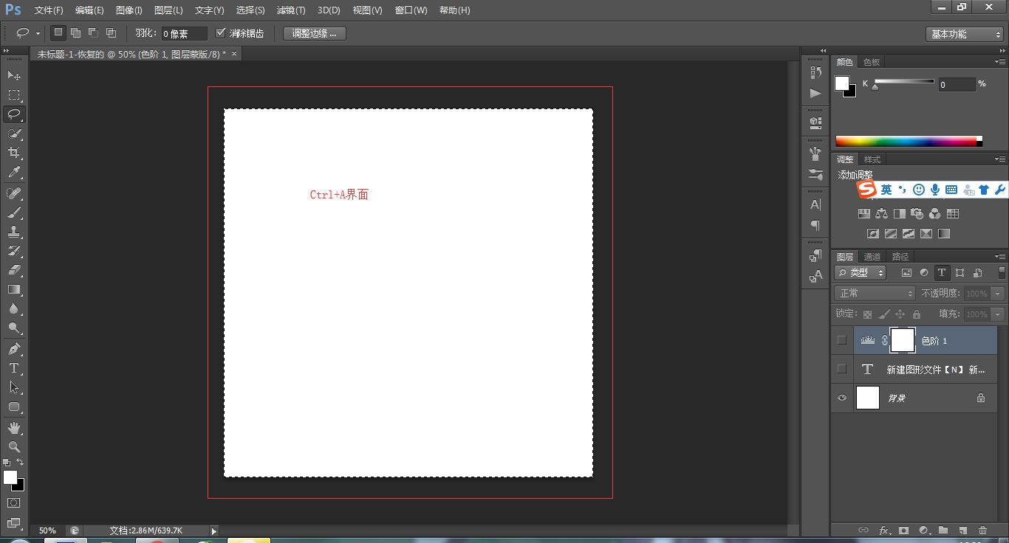Switch to the 通道 tab
Screen dimensions: 1009x543
pyautogui.click(x=872, y=257)
